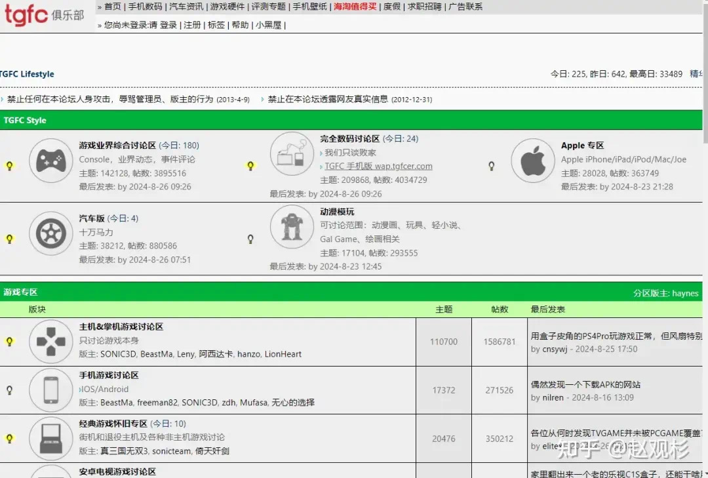
Task: Open last poster nilren profile
Action: tap(553, 397)
